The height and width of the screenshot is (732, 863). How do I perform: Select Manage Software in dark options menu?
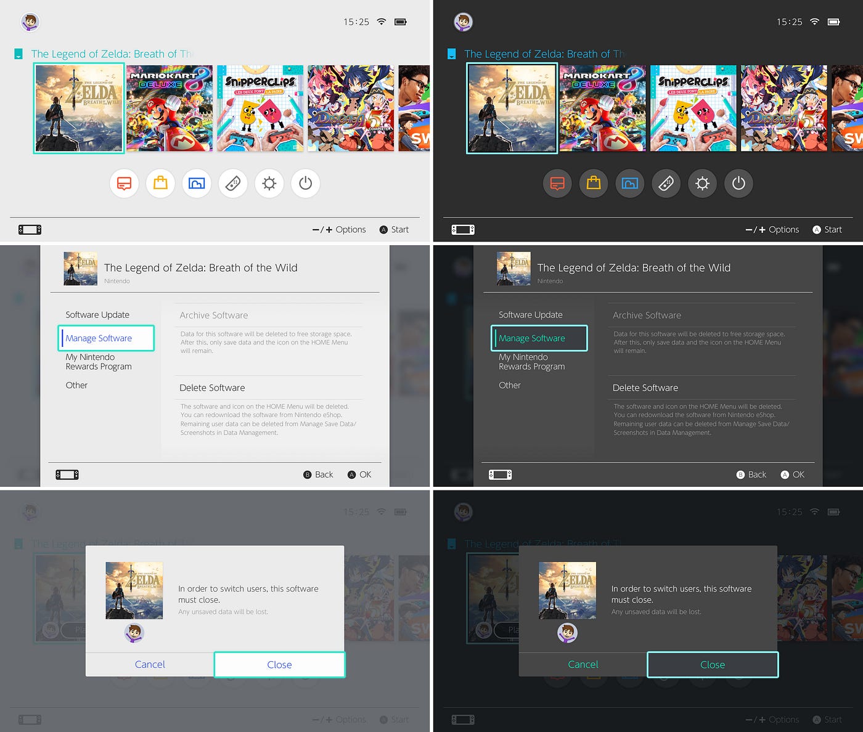[x=539, y=338]
